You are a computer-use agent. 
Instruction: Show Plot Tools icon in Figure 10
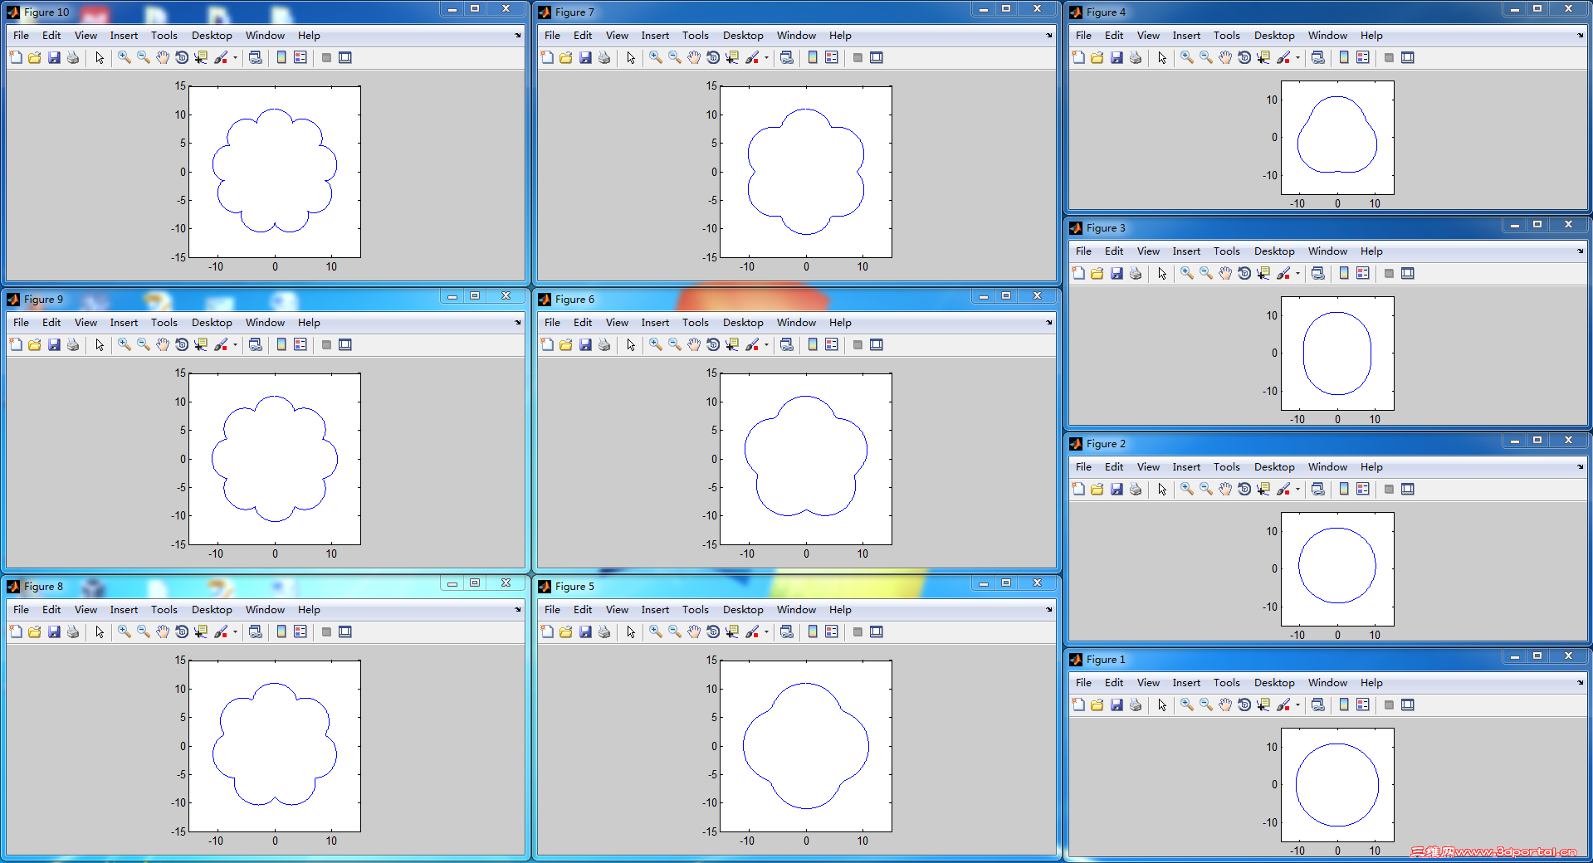345,57
